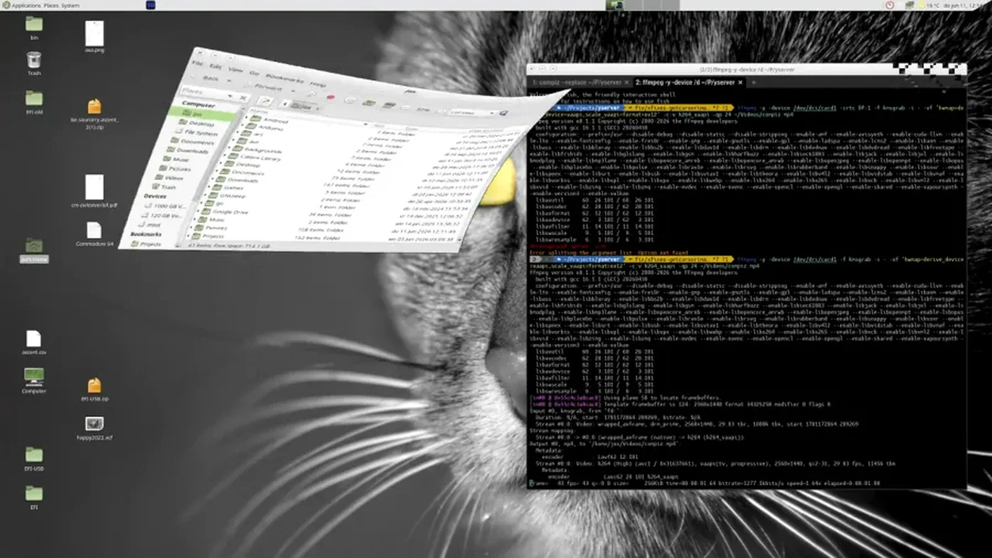
Task: Select the ascent.csv desktop file
Action: pyautogui.click(x=34, y=342)
